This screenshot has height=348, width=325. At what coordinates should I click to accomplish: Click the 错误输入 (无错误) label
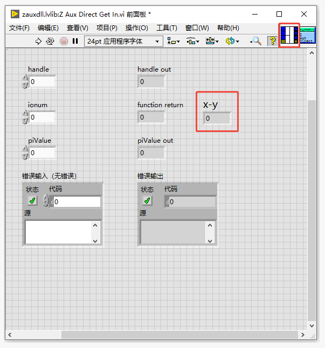(x=49, y=176)
